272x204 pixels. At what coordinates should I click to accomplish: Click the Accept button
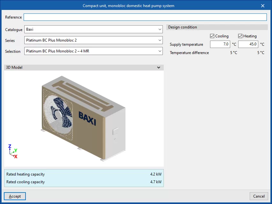pyautogui.click(x=15, y=196)
